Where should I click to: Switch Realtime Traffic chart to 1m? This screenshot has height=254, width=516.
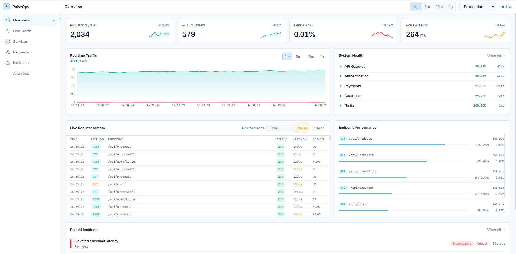[287, 57]
